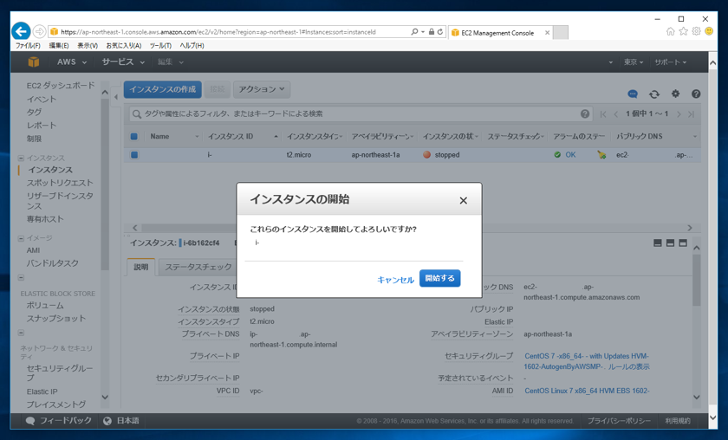This screenshot has height=440, width=728.
Task: Go to last page of results
Action: coord(691,114)
